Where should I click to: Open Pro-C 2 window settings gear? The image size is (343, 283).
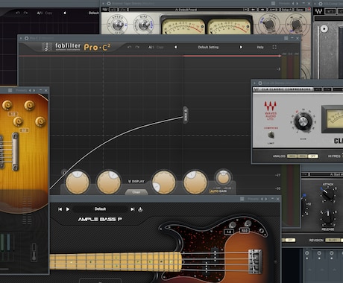point(26,38)
